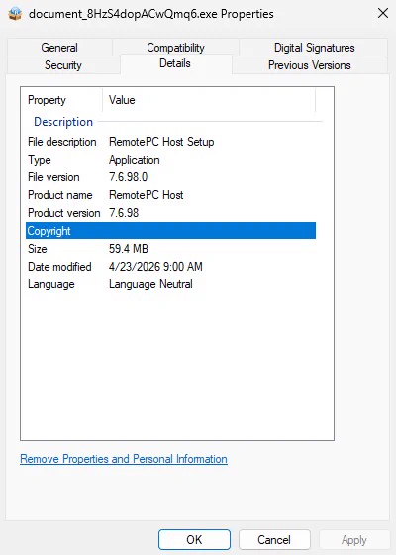Close the Properties dialog

pos(383,14)
